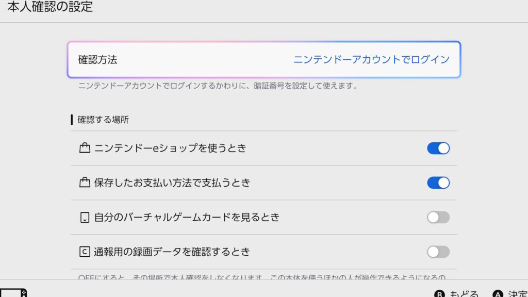Select the 自分のバーチャルゲームカードを見るとき row label
528x297 pixels.
[x=187, y=218]
